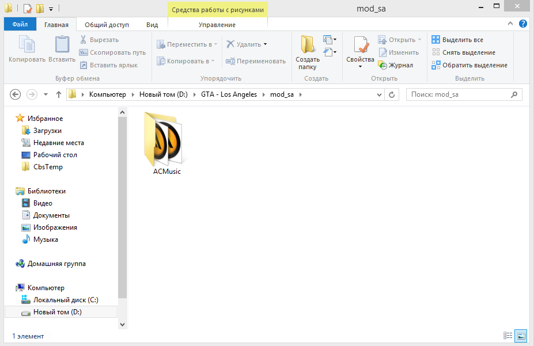Click the Copy (Копировать) ribbon icon
534x346 pixels.
coord(27,44)
